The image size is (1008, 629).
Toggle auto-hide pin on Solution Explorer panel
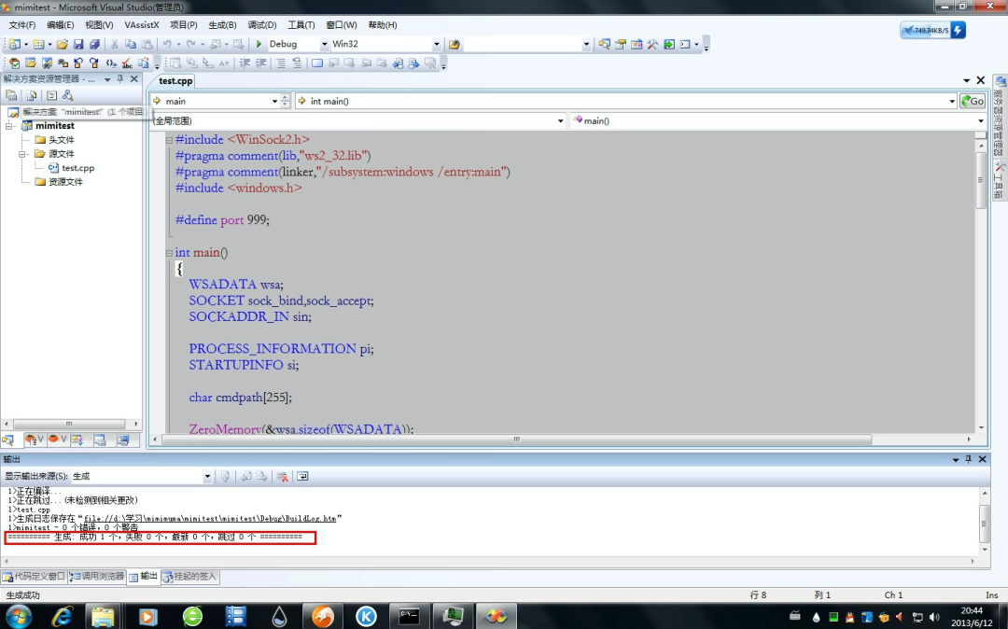coord(120,79)
